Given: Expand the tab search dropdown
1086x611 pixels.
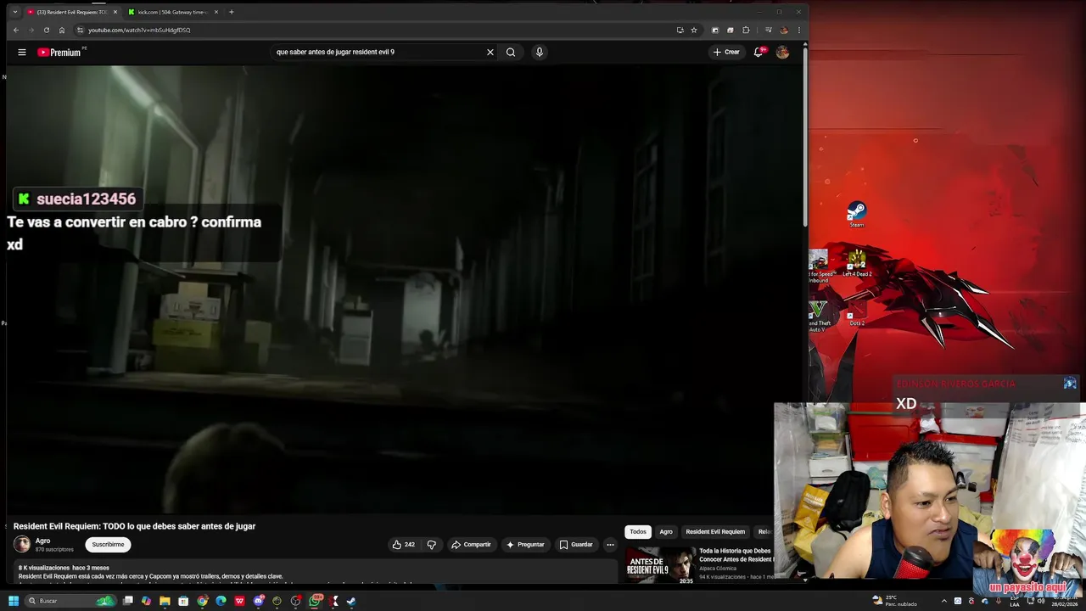Looking at the screenshot, I should pos(14,12).
